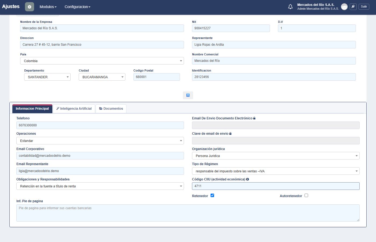Screen dimensions: 376x242
Task: Click the Representante input field
Action: (x=274, y=45)
